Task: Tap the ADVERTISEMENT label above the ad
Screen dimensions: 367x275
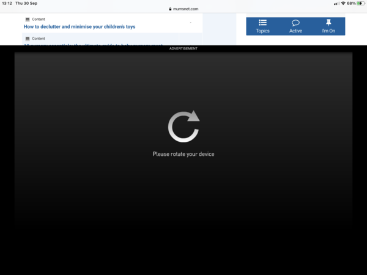Action: 183,48
